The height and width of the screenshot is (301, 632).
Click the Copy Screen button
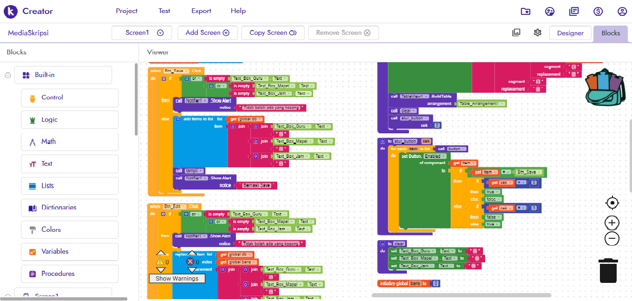tap(273, 33)
